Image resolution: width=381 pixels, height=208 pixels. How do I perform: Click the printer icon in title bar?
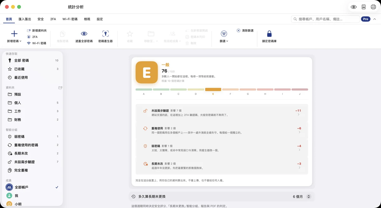[373, 7]
